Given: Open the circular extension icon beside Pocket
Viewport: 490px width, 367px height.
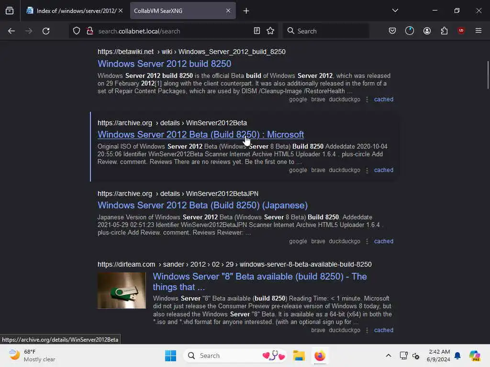Looking at the screenshot, I should (410, 31).
